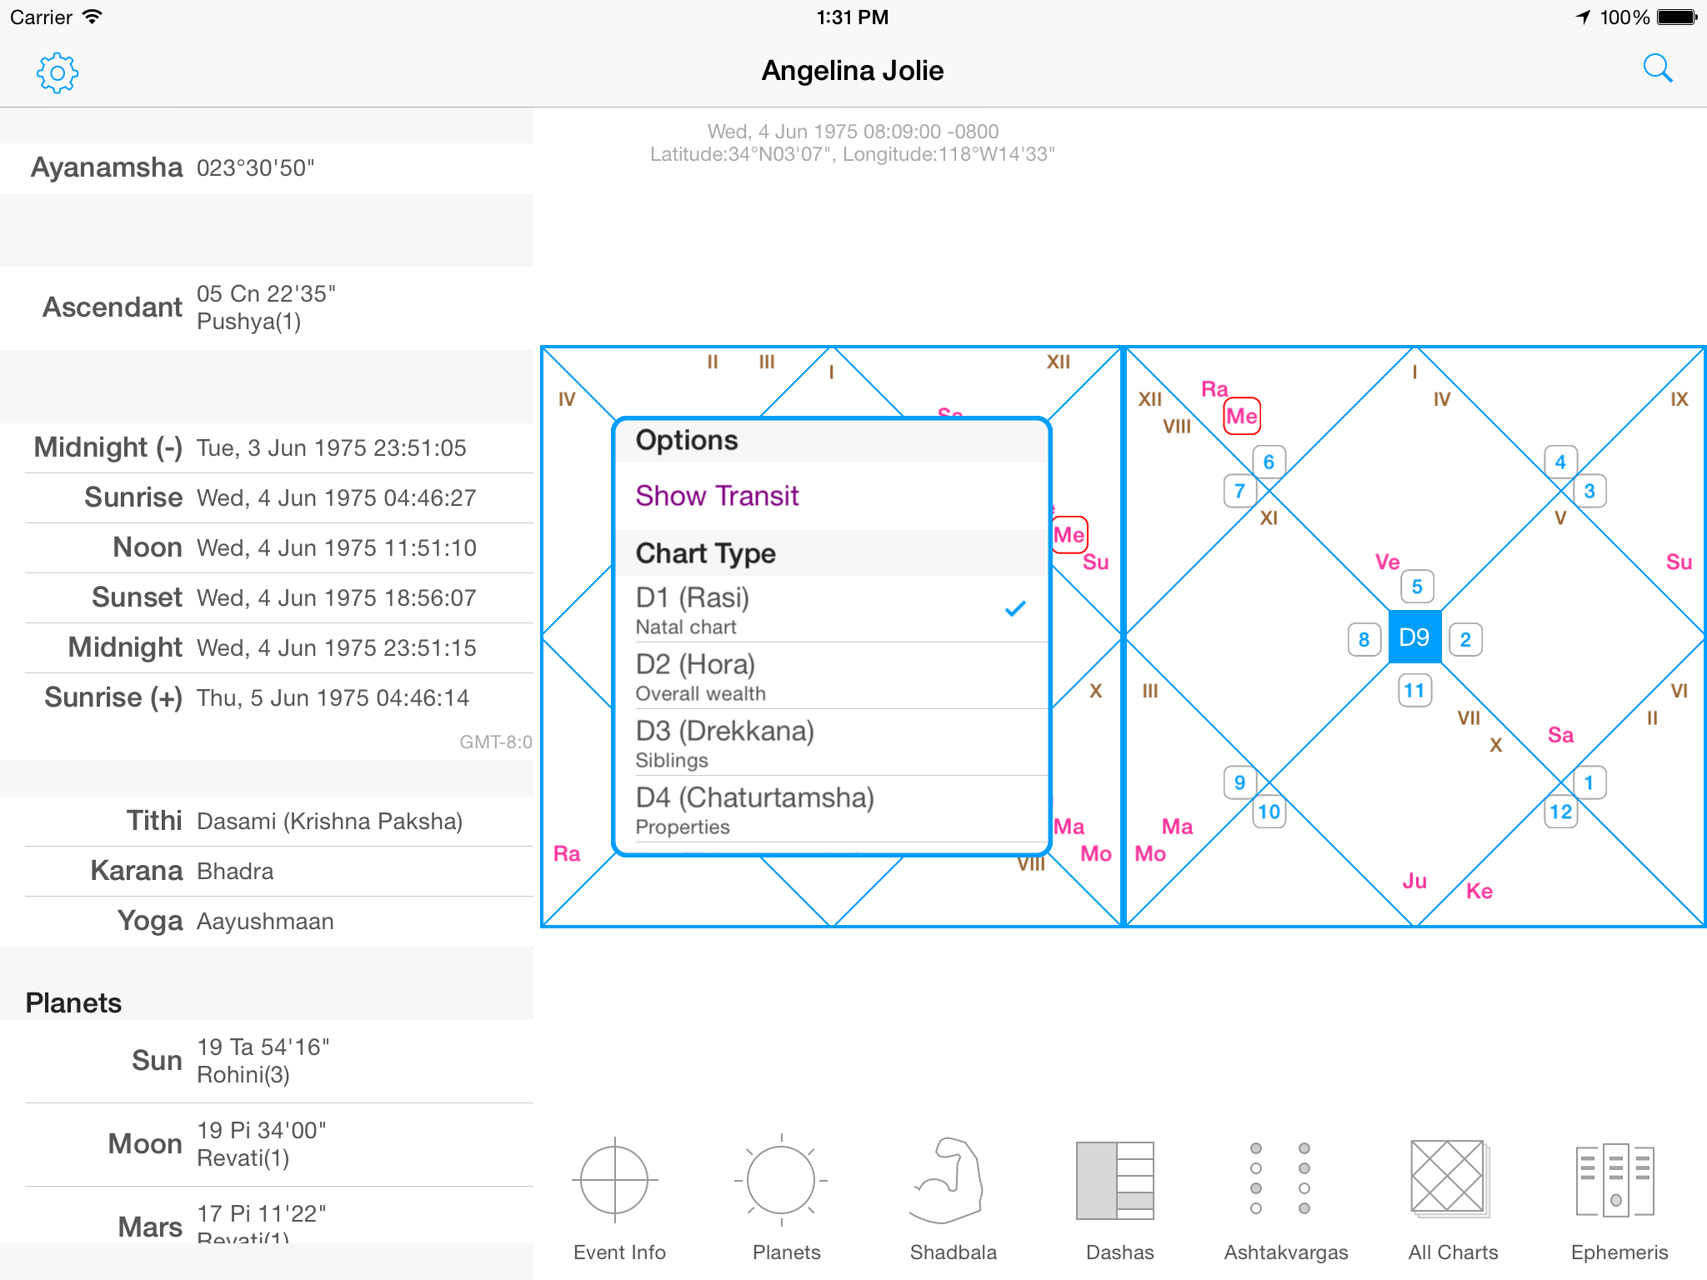Screen dimensions: 1707x1280
Task: Tap the search magnifier icon
Action: (x=1658, y=69)
